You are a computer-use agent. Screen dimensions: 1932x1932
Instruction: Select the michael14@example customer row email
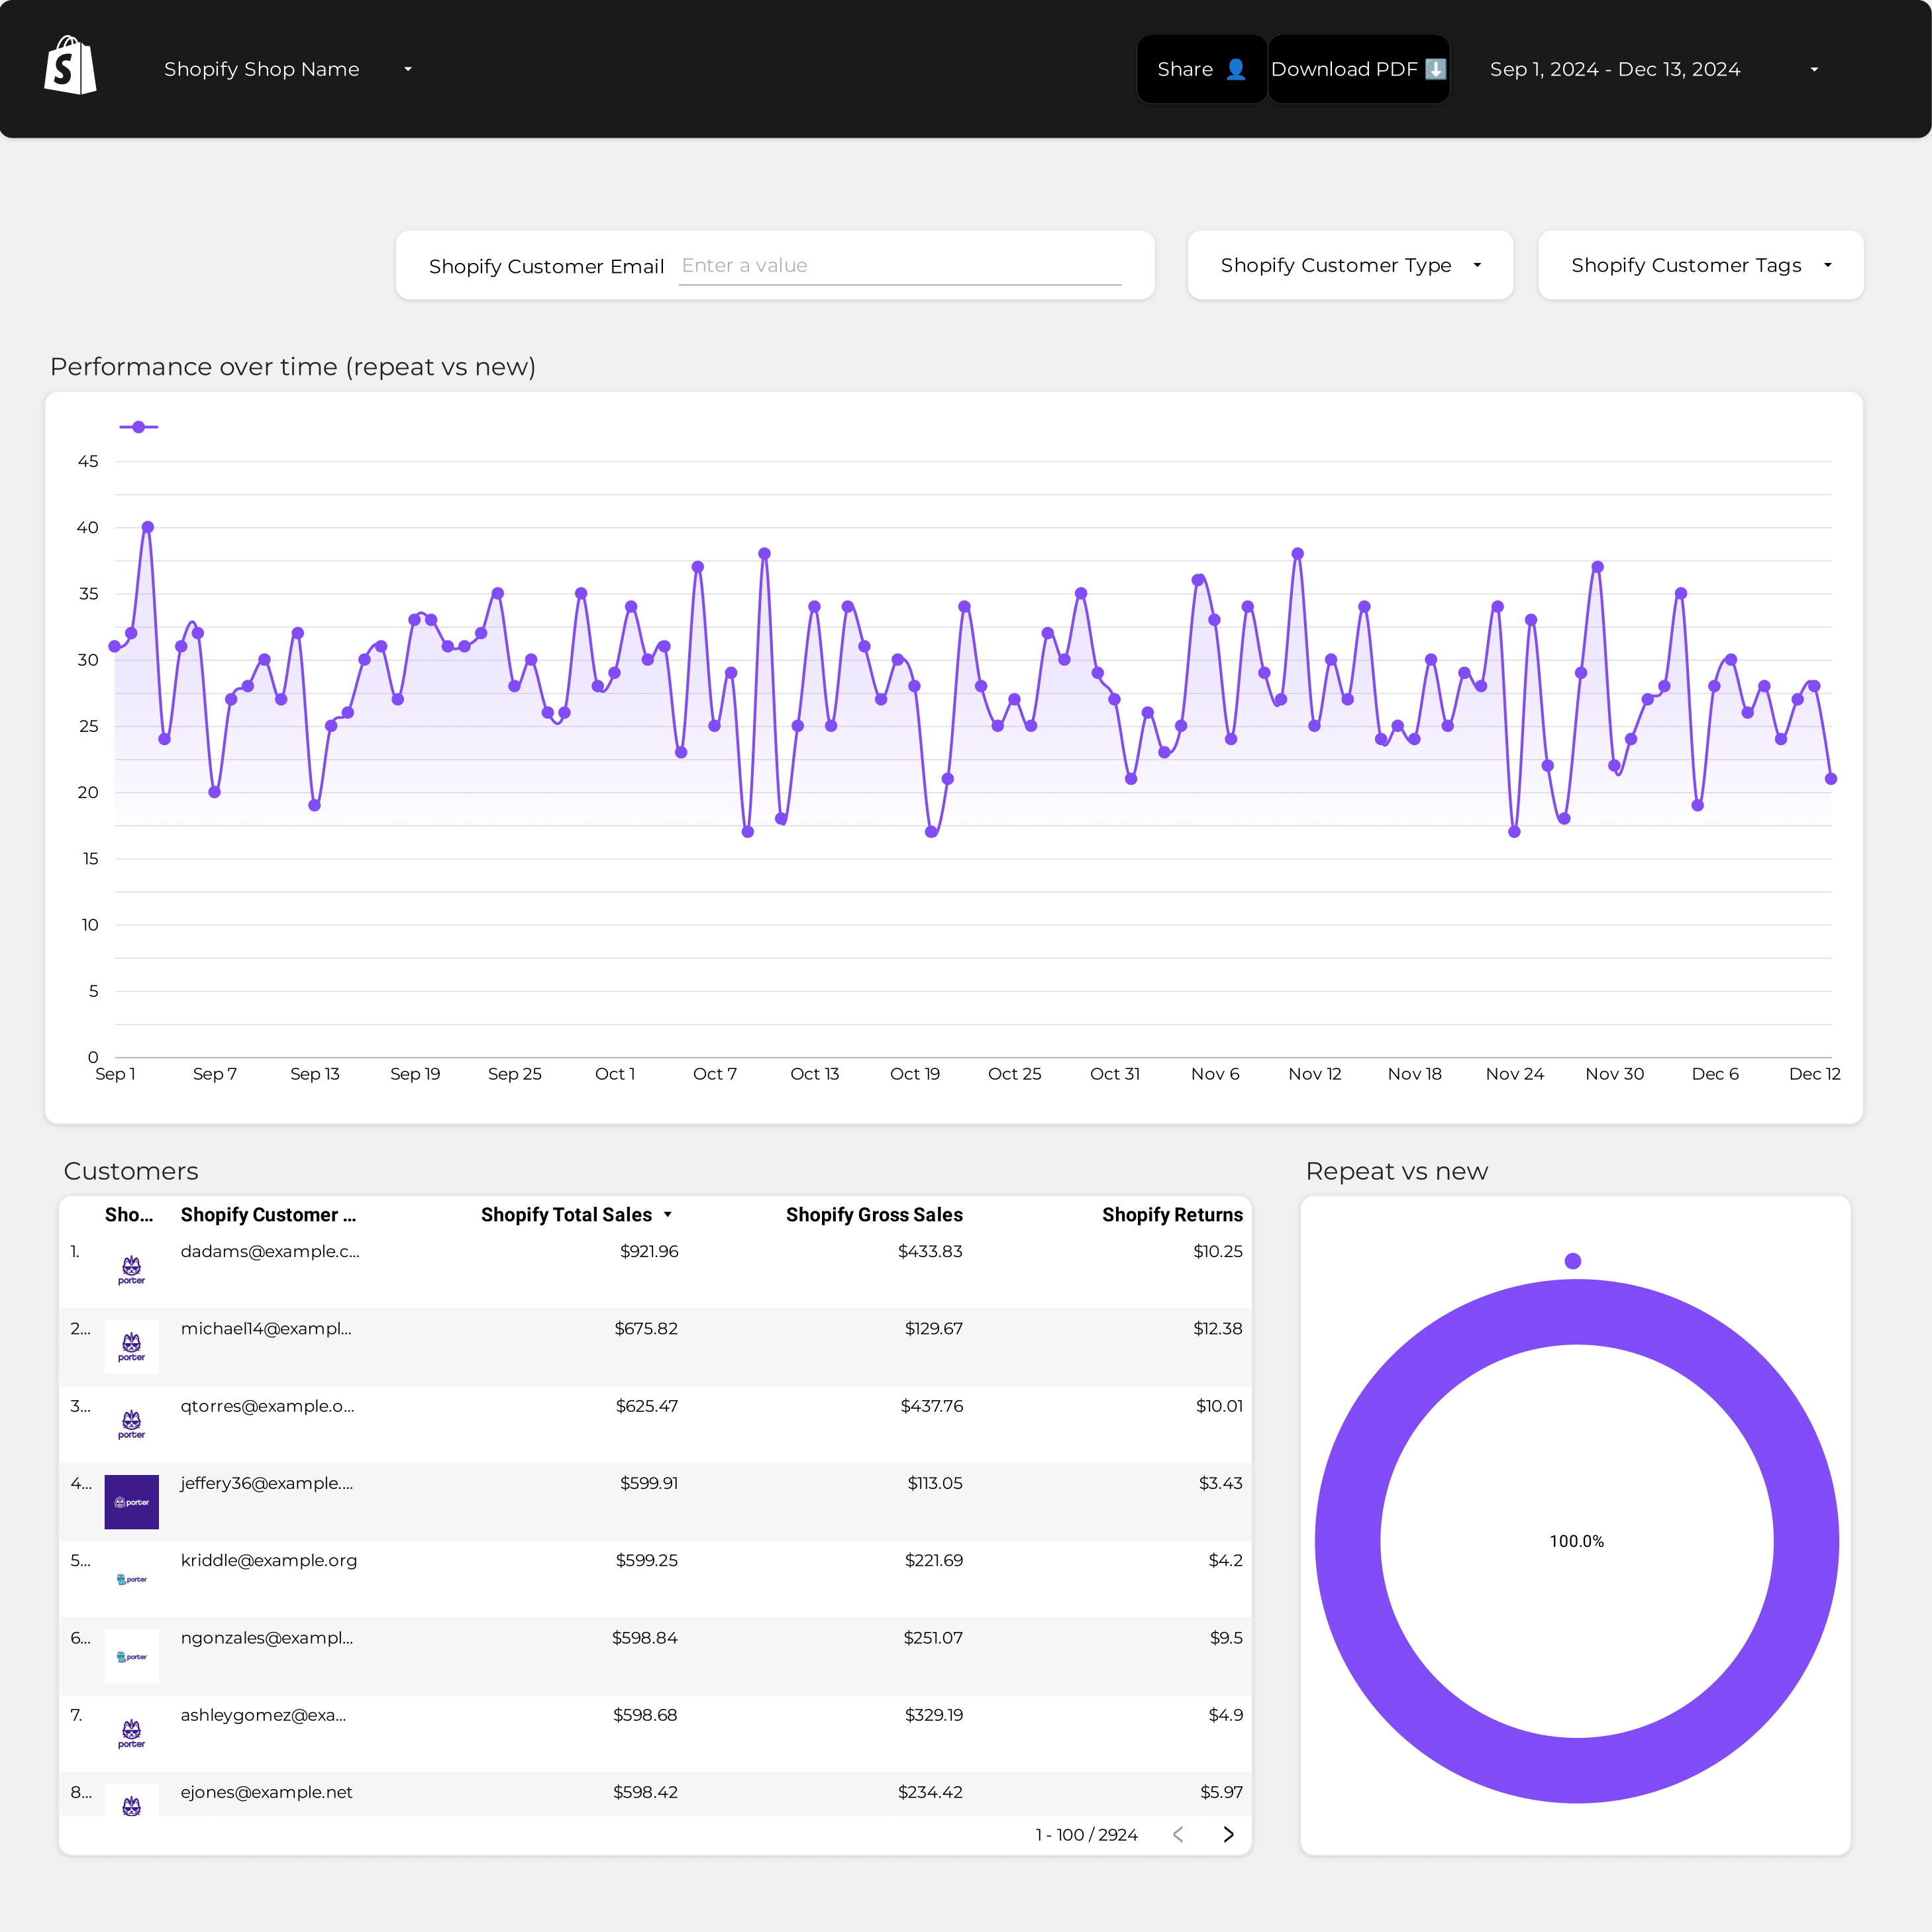click(266, 1329)
